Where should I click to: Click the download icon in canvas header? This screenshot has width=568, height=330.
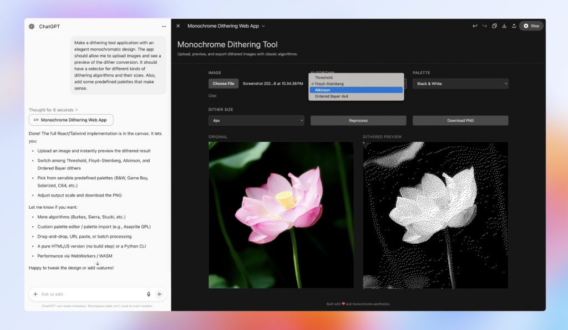click(504, 26)
